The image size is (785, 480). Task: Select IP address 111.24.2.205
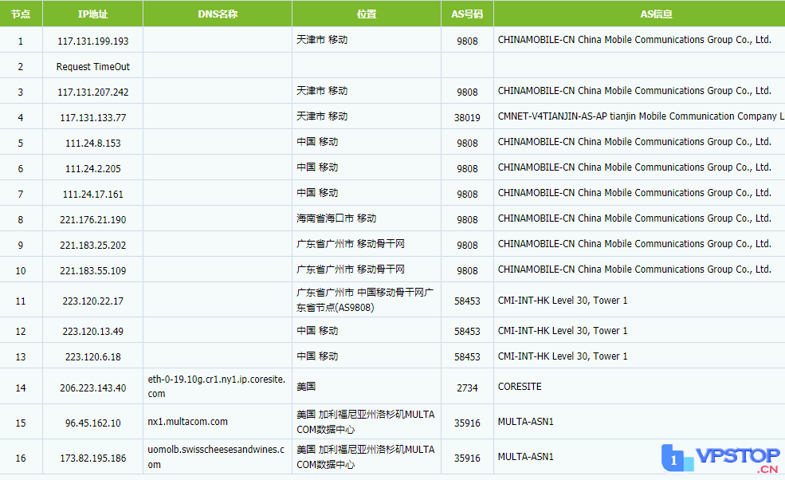click(x=93, y=169)
